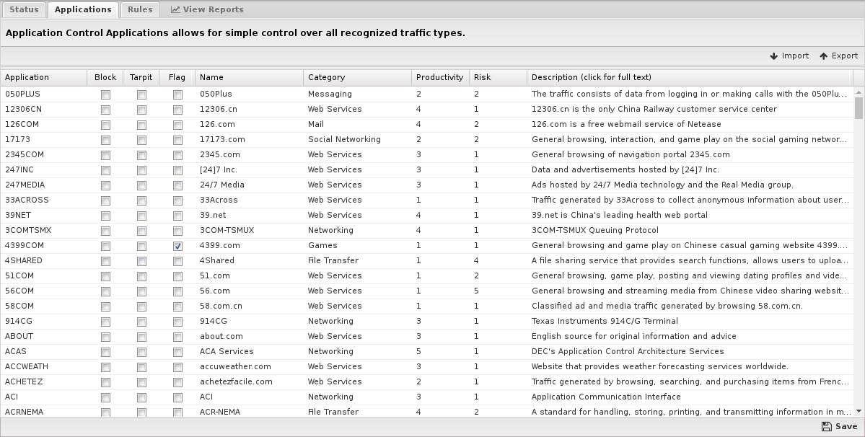Open the Rules tab
This screenshot has height=437, width=865.
click(x=140, y=9)
